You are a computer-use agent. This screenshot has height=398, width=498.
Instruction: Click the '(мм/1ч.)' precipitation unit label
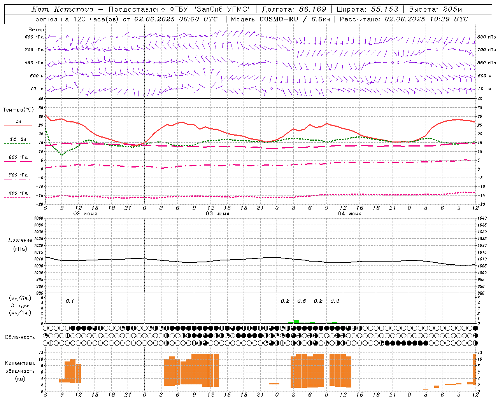20,313
